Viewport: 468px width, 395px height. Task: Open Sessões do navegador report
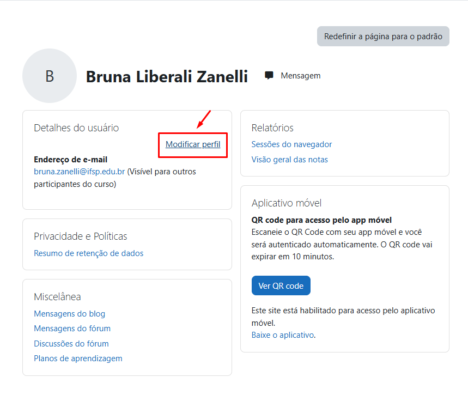point(291,144)
